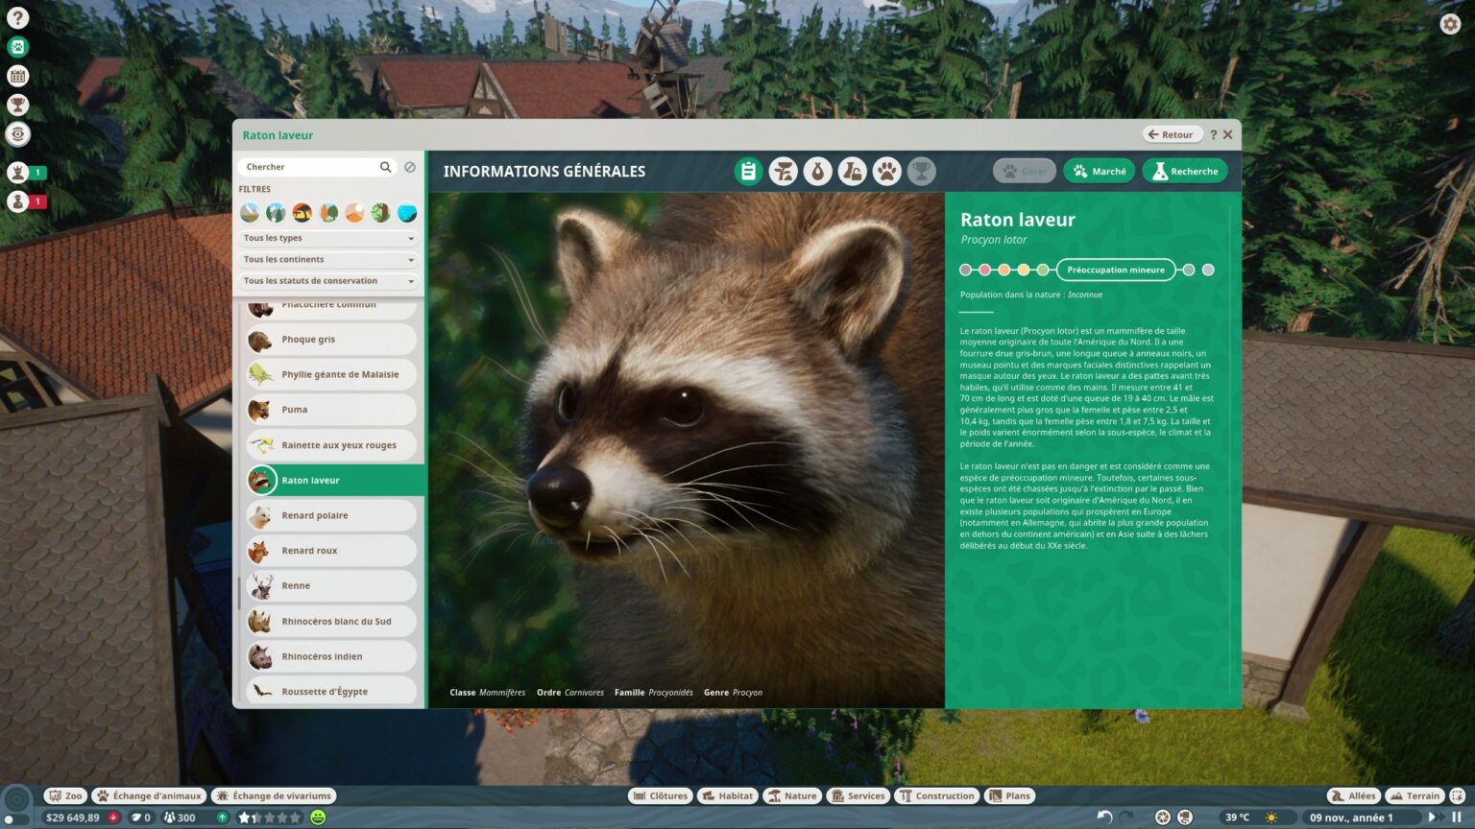Toggle the savanna biome filter
Viewport: 1475px width, 829px height.
(302, 213)
